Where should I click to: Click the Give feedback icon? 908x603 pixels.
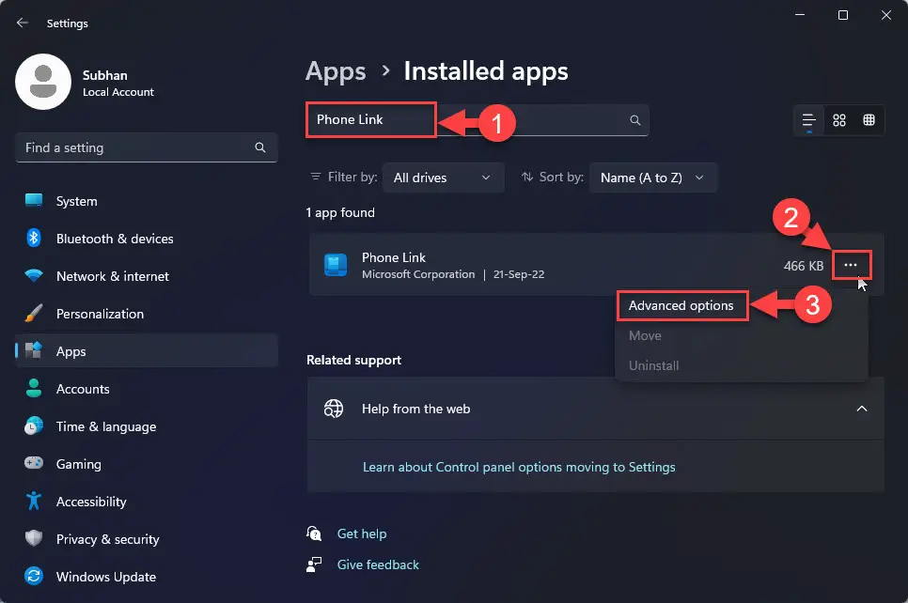314,564
